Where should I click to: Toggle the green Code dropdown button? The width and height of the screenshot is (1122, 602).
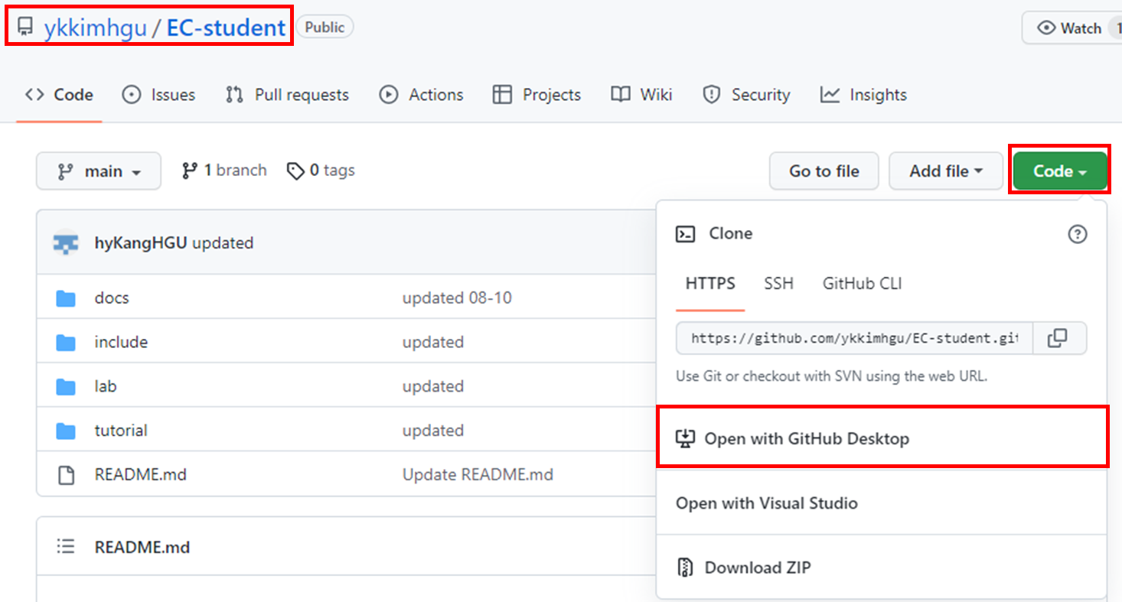(x=1059, y=171)
